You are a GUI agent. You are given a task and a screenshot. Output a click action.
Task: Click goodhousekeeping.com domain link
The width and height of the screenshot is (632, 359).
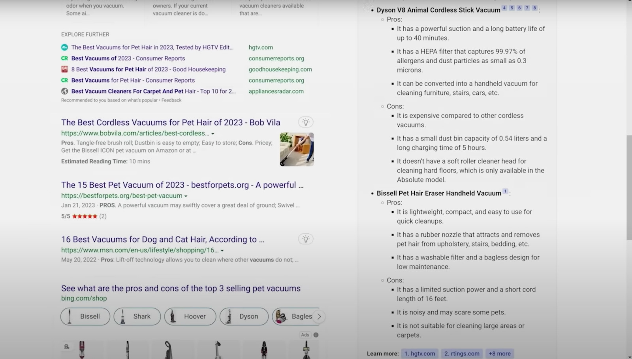(280, 70)
